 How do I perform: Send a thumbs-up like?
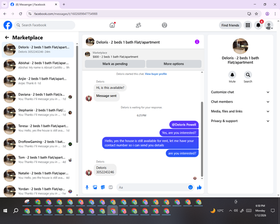point(199,187)
